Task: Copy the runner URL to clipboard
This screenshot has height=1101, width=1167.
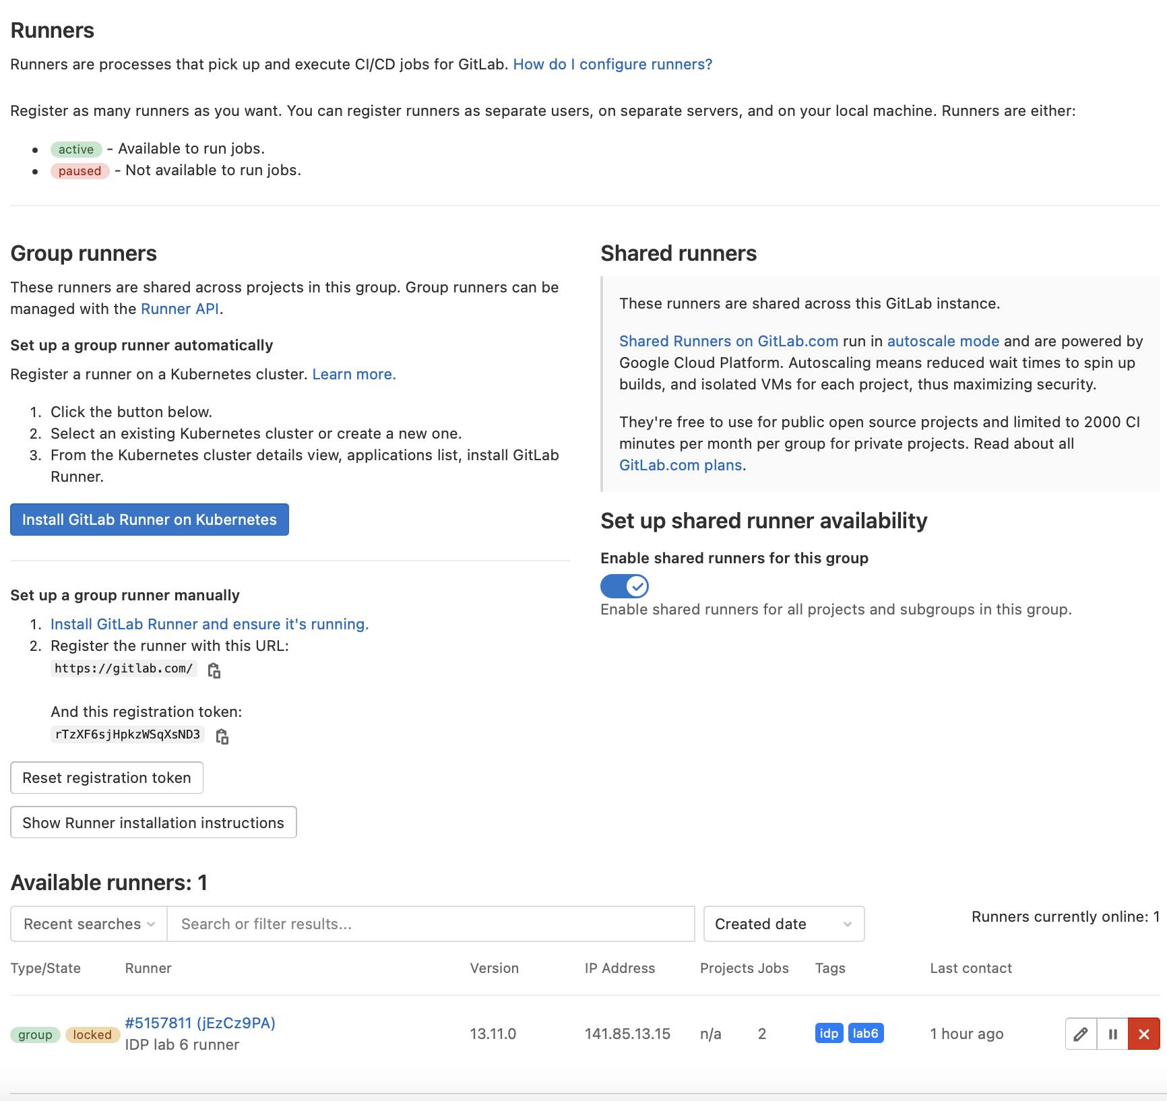Action: coord(214,670)
